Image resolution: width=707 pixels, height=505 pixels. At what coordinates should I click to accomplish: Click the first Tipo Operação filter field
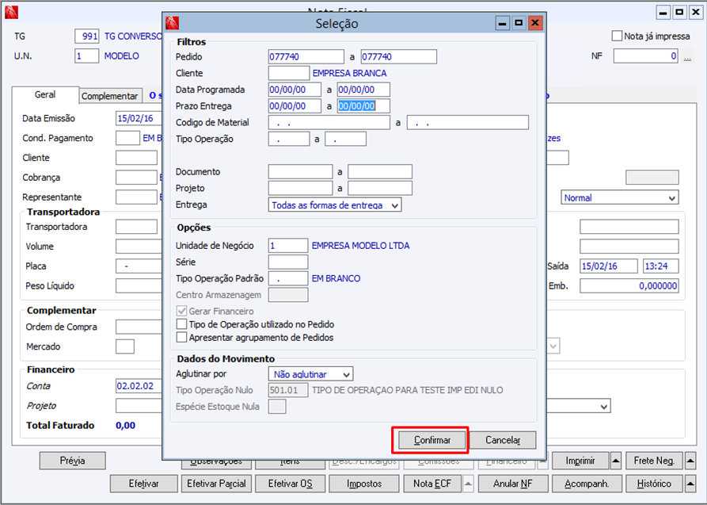click(x=288, y=139)
